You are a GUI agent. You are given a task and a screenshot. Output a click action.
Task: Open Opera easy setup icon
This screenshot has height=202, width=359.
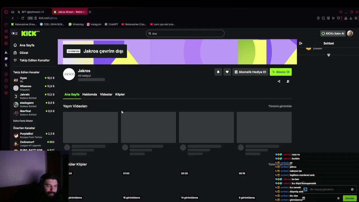pos(356,18)
